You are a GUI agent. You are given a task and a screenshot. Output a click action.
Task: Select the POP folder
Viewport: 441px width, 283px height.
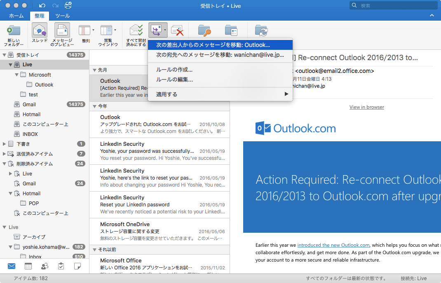pyautogui.click(x=45, y=203)
